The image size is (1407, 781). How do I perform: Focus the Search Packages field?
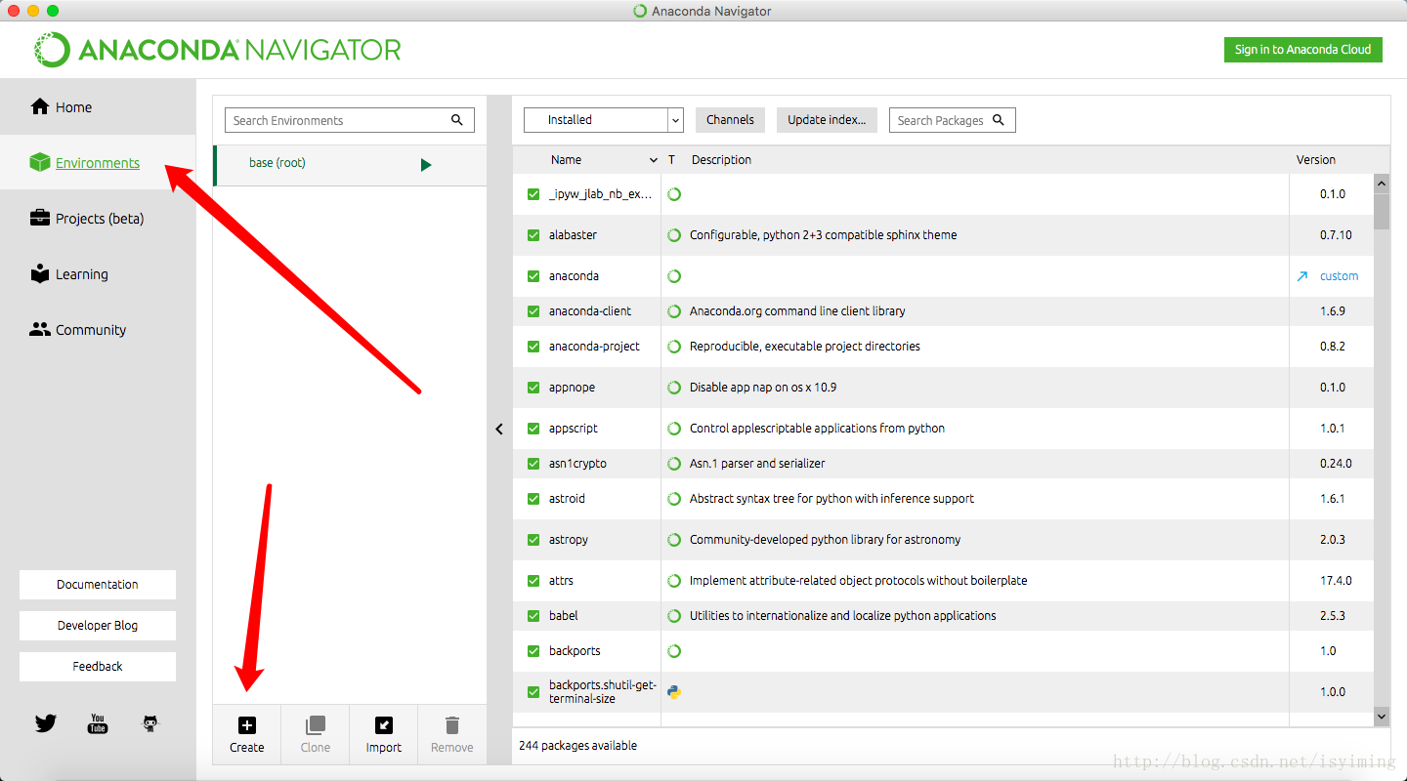point(953,120)
